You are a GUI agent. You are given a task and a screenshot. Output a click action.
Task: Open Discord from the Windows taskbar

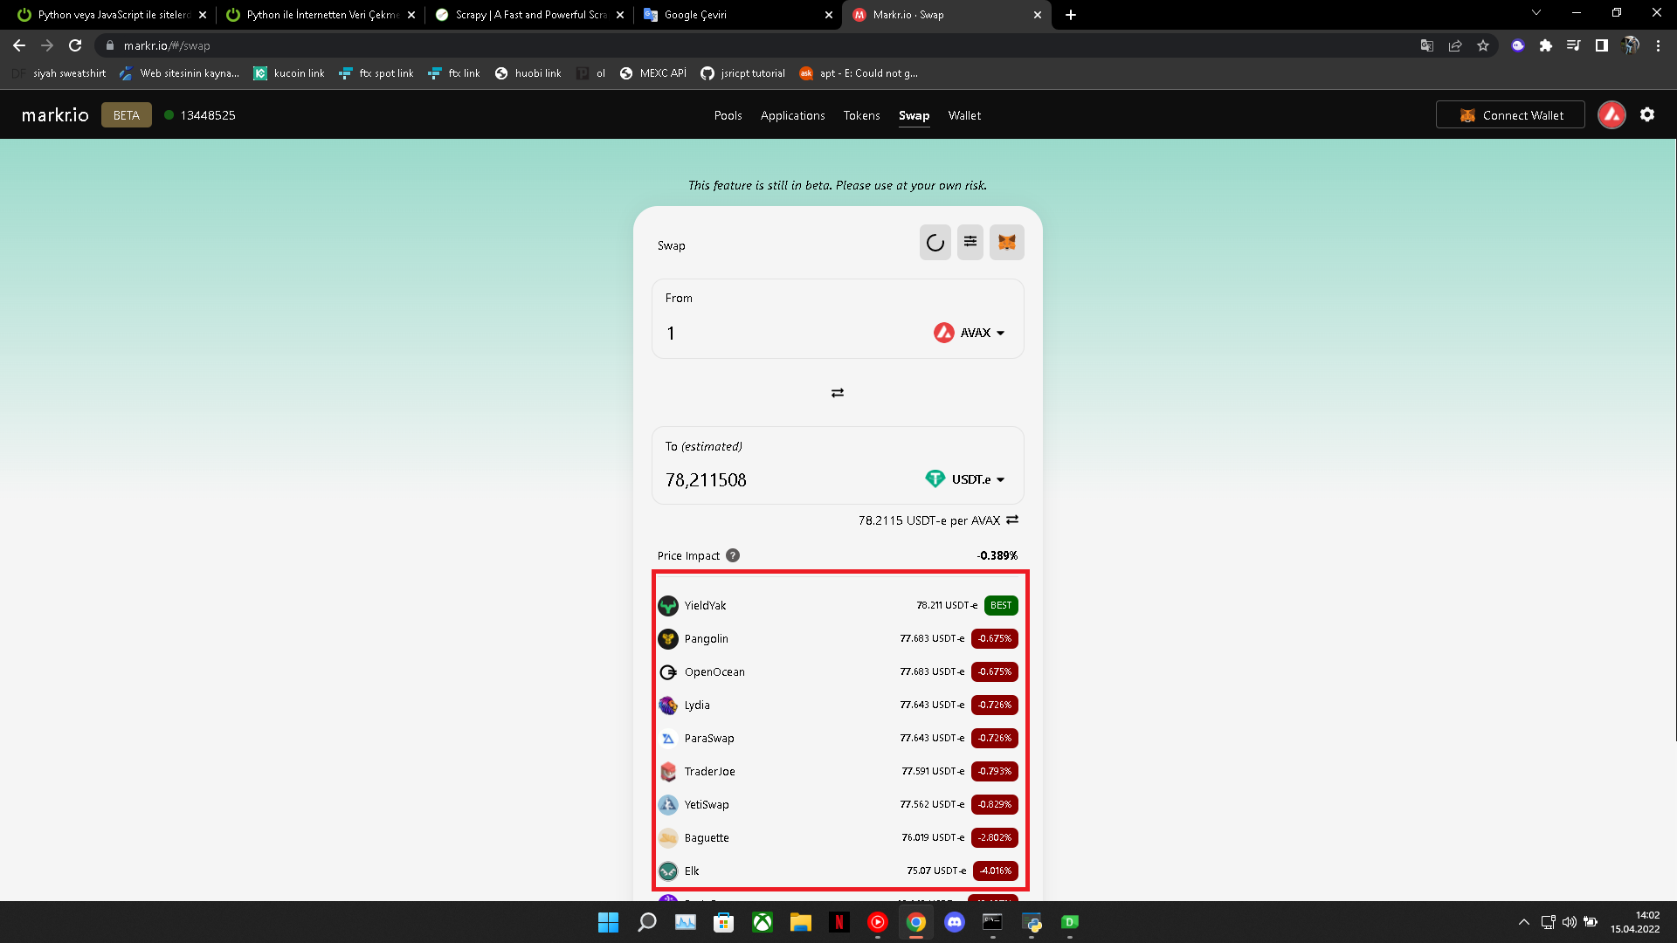click(954, 922)
